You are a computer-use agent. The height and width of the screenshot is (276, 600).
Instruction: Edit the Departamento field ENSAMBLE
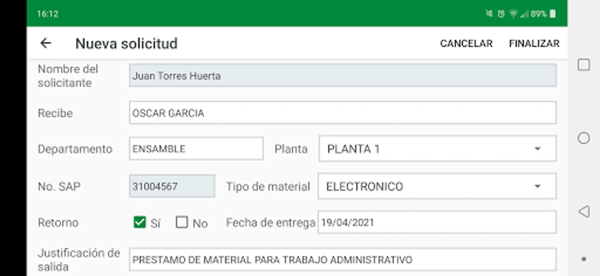click(196, 149)
